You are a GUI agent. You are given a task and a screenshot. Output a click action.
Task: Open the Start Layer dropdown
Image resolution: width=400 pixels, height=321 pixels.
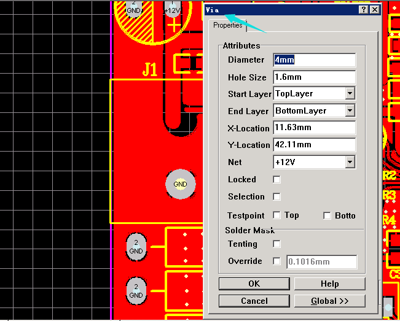(350, 94)
